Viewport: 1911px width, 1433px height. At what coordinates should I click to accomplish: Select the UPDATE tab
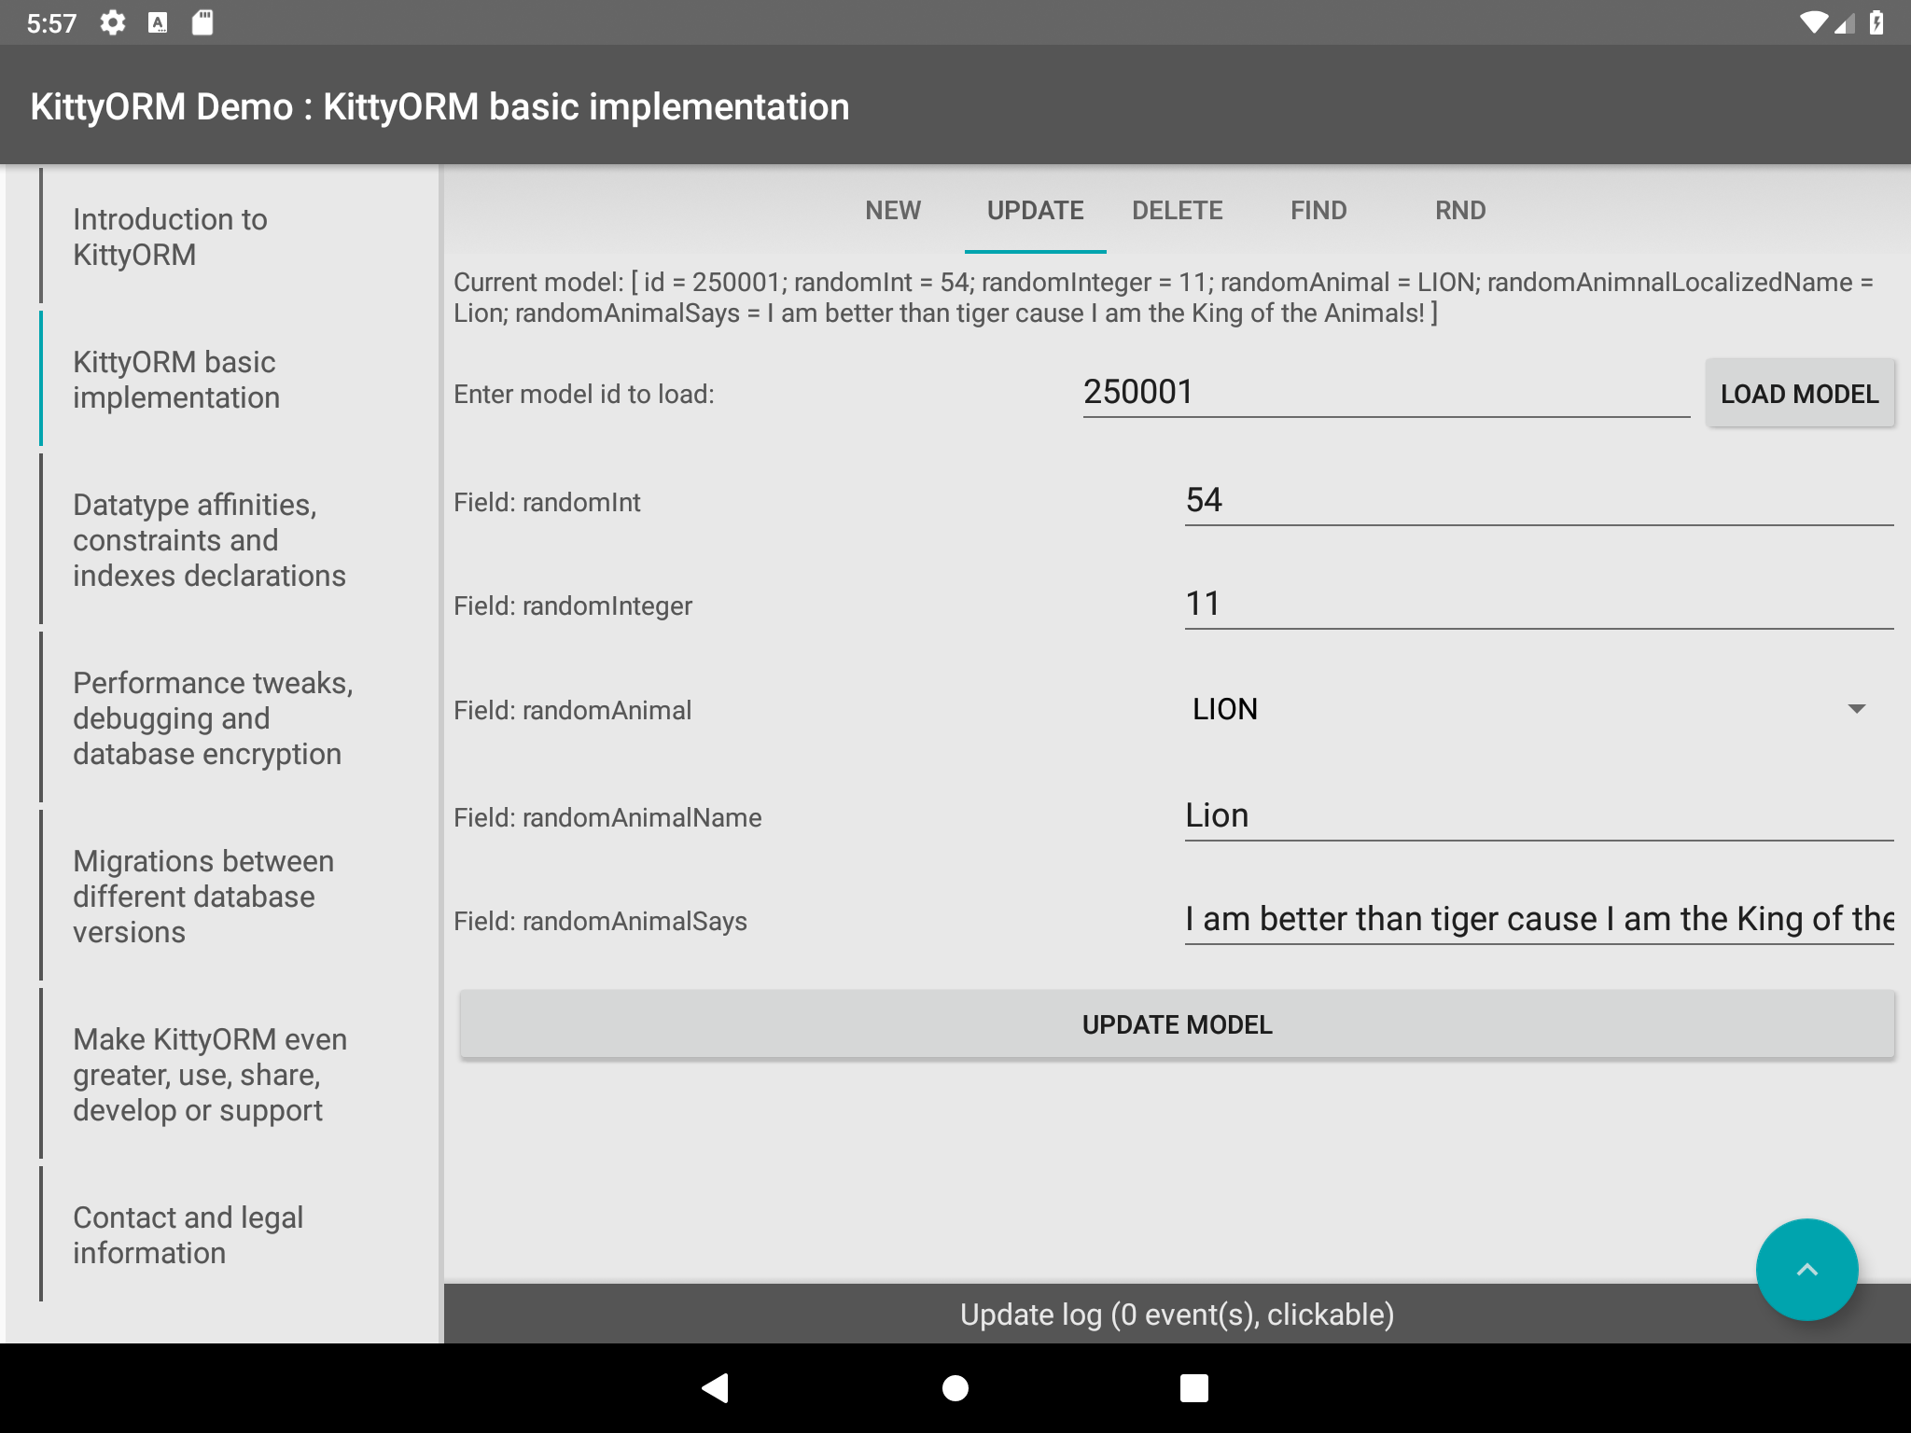[1036, 210]
